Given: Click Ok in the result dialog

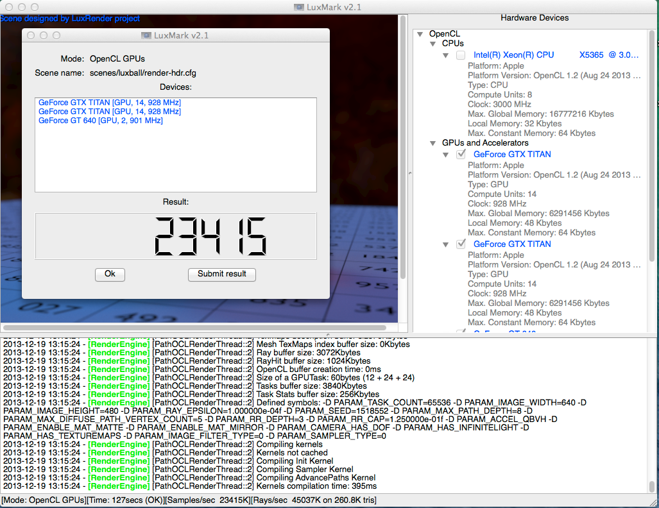Looking at the screenshot, I should pyautogui.click(x=110, y=274).
